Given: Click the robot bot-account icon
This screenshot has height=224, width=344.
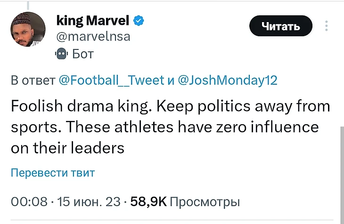Looking at the screenshot, I should pos(62,54).
